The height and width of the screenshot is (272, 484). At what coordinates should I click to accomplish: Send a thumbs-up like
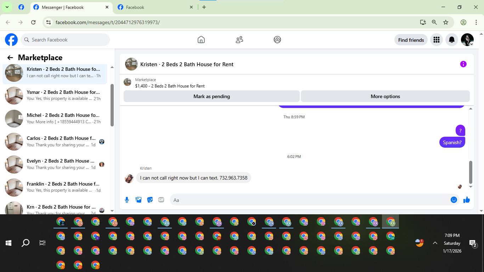[466, 200]
